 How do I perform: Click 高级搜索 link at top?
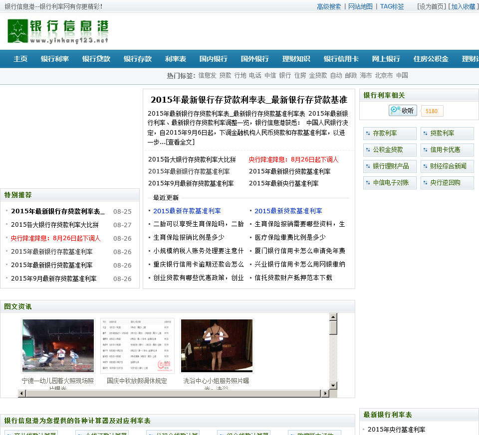pyautogui.click(x=329, y=6)
